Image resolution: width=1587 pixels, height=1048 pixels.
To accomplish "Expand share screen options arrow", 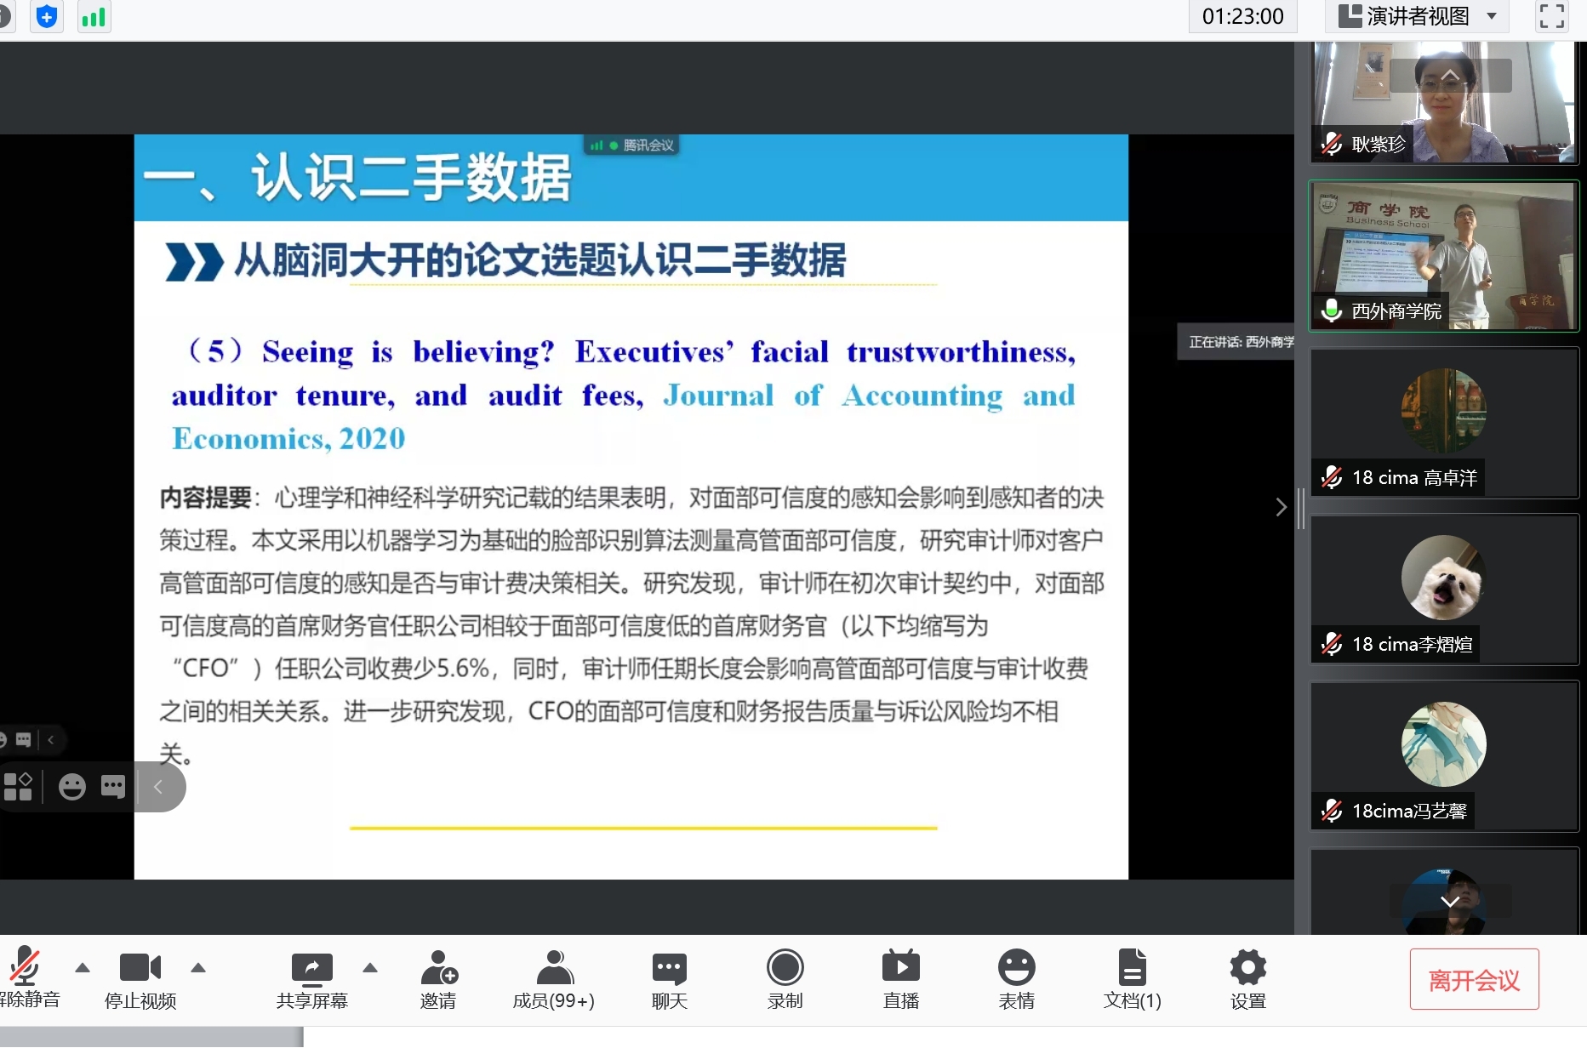I will (x=370, y=968).
